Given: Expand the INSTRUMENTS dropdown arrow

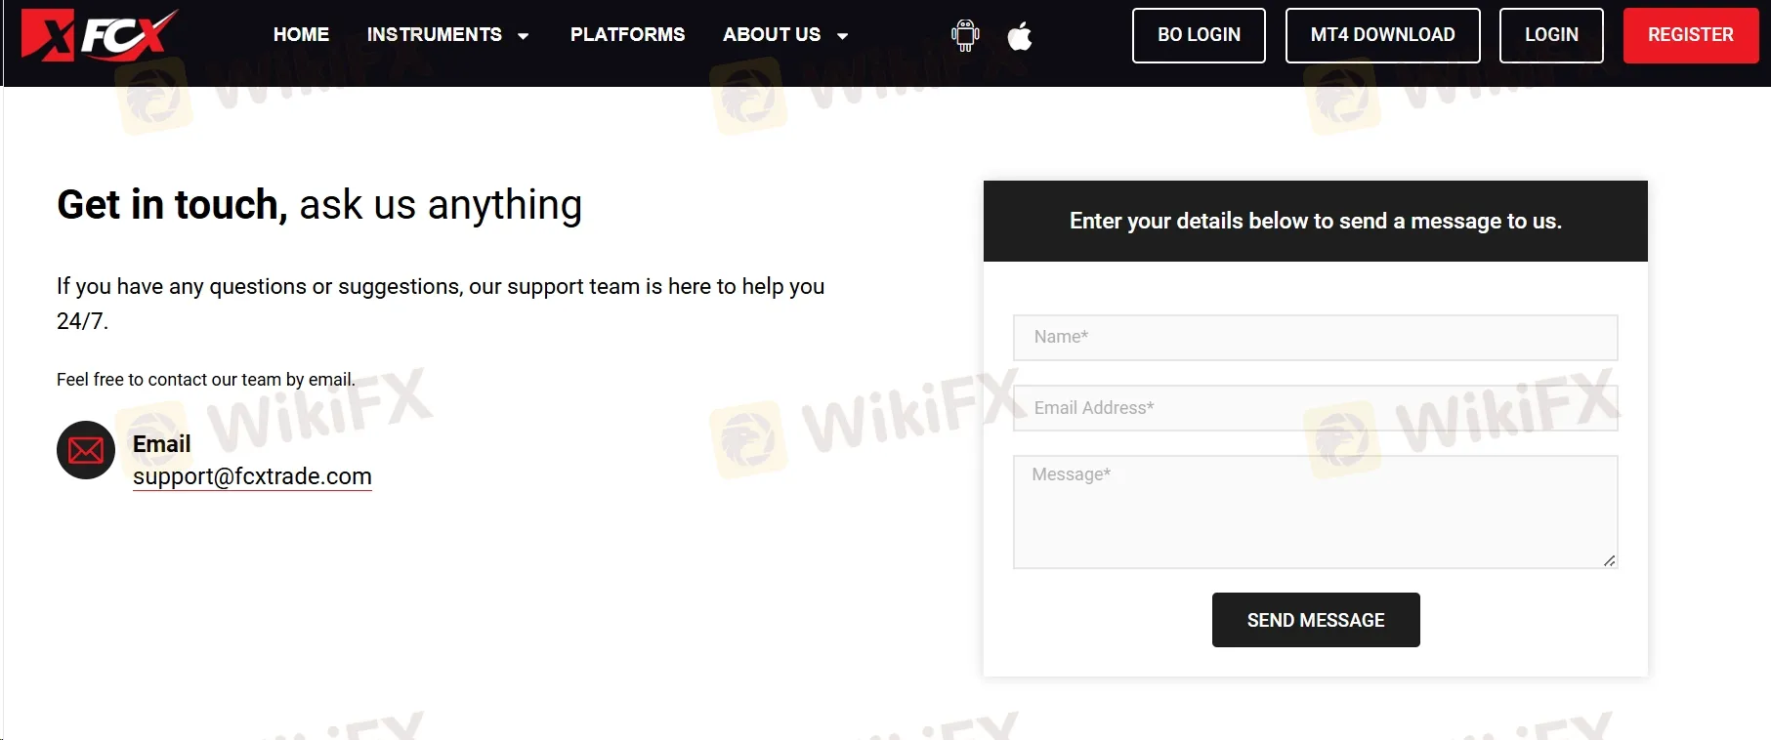Looking at the screenshot, I should [524, 36].
